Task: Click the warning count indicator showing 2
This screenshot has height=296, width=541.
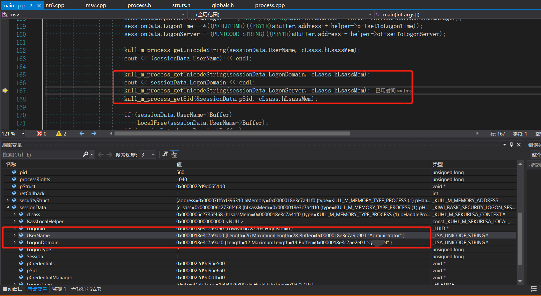Action: pyautogui.click(x=61, y=133)
